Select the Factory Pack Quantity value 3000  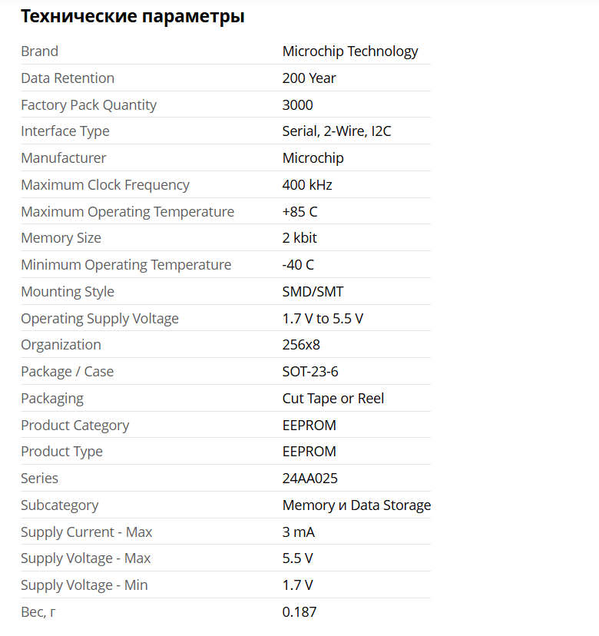pos(298,104)
